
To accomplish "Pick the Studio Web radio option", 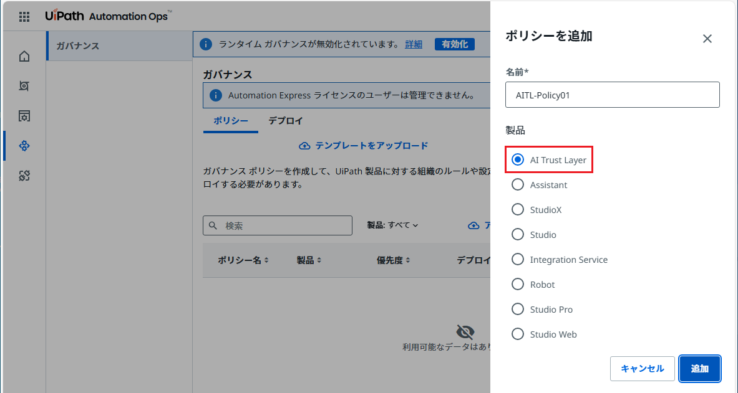I will click(518, 334).
